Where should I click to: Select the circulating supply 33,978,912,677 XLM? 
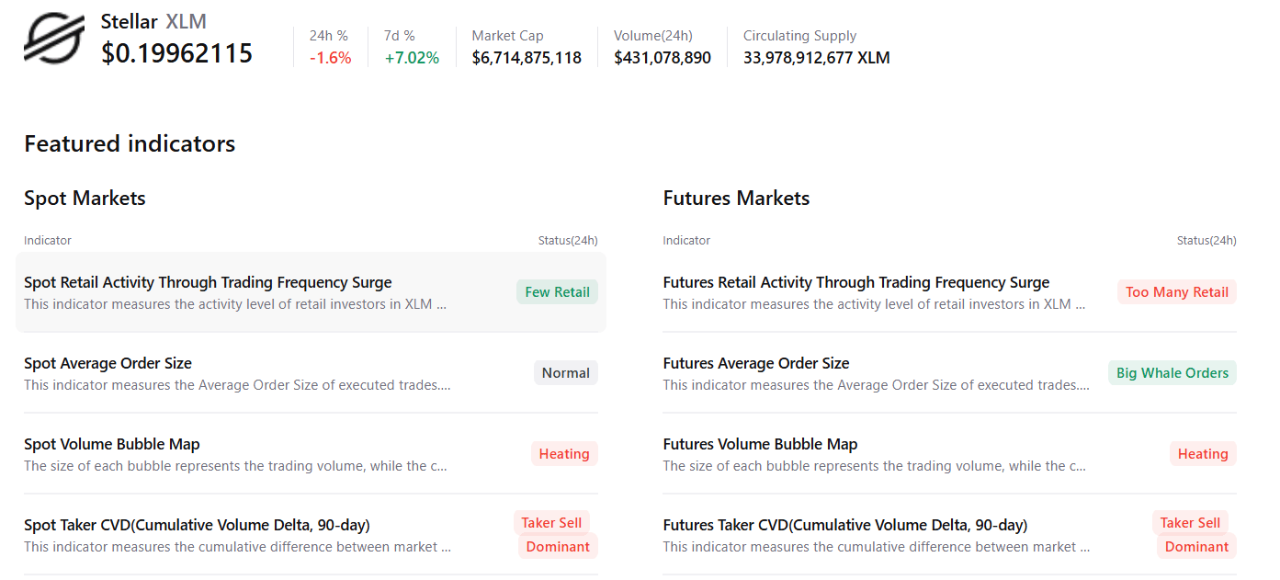pyautogui.click(x=817, y=58)
